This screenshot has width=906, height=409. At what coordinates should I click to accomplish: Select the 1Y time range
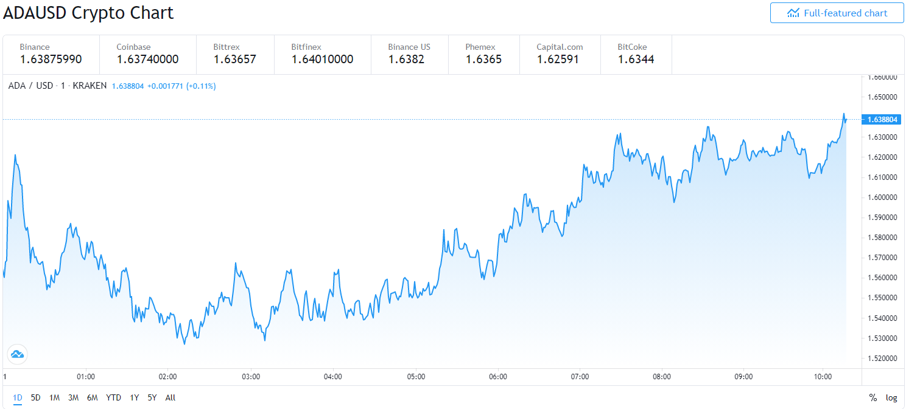134,397
